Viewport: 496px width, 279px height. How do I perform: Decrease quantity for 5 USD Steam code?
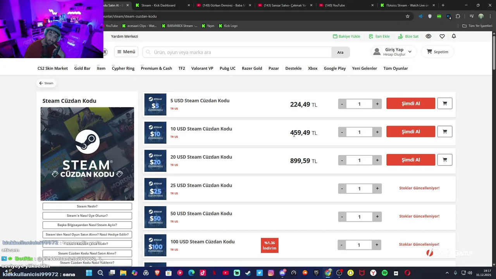[x=342, y=104]
